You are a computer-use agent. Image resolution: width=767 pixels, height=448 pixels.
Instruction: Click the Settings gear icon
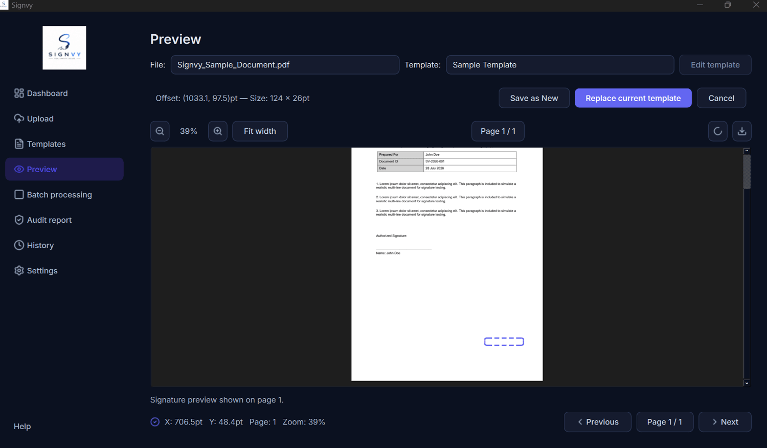pyautogui.click(x=19, y=271)
